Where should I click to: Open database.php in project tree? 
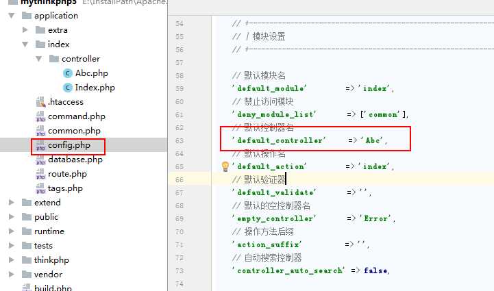pos(75,160)
